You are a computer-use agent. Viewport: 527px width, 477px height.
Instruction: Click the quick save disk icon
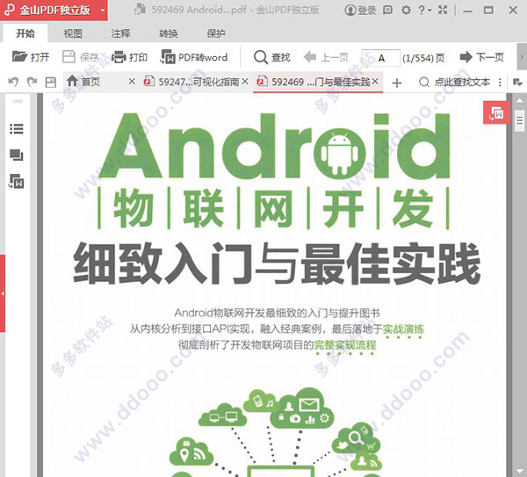pyautogui.click(x=51, y=82)
